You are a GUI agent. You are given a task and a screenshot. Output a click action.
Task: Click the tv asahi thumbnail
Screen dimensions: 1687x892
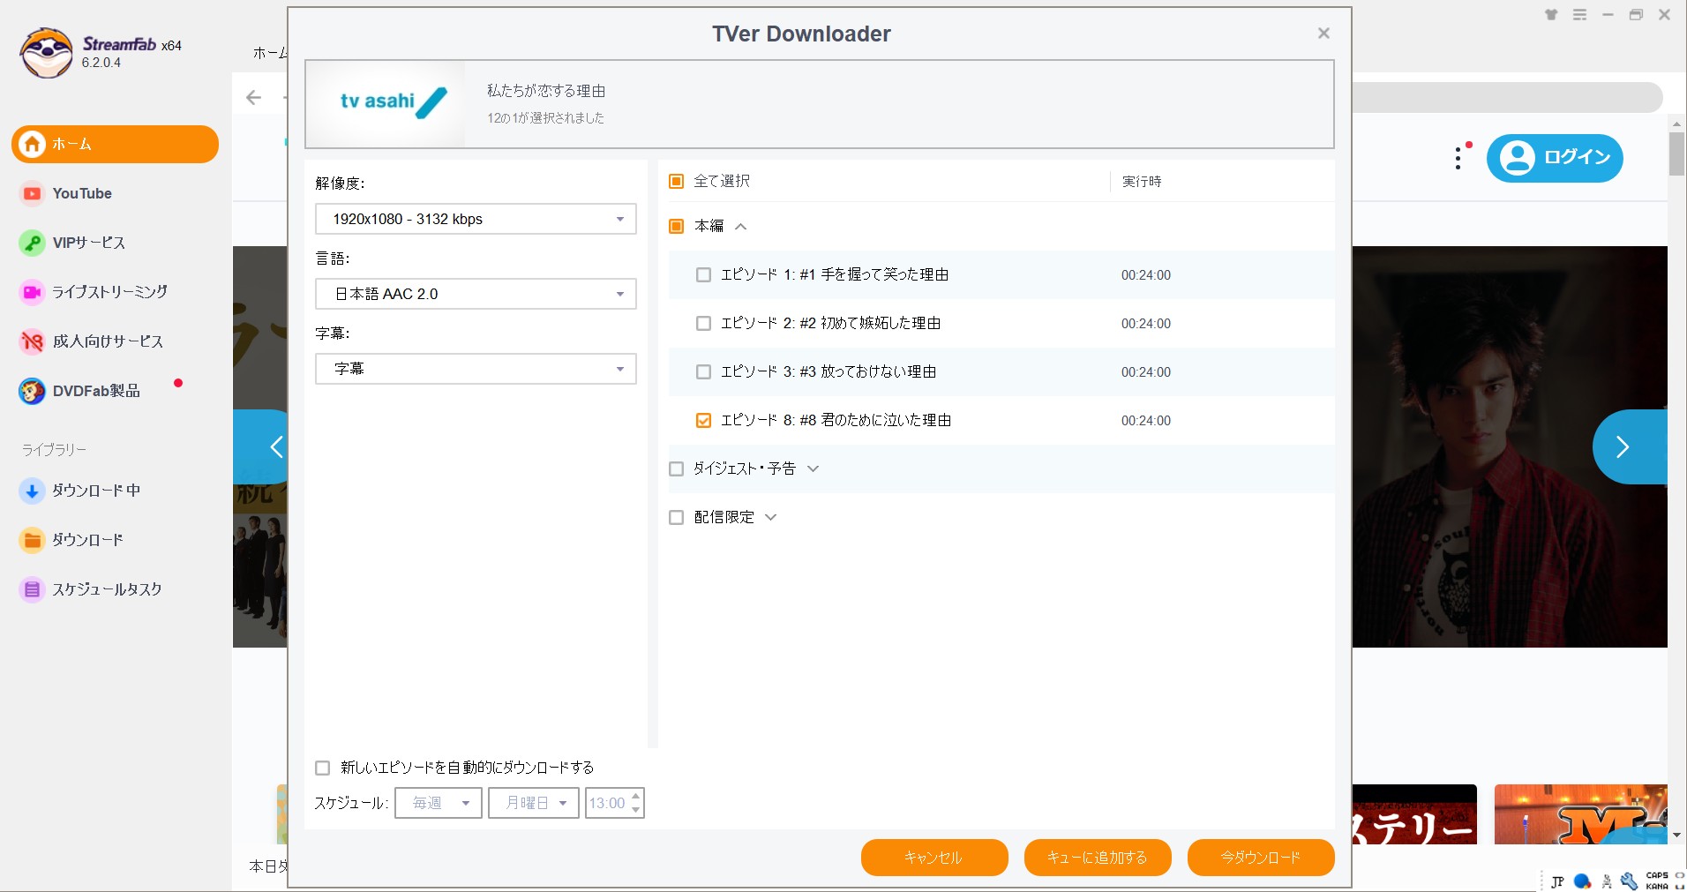tap(386, 103)
